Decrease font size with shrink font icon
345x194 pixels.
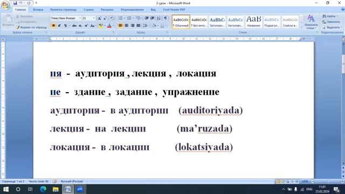(x=105, y=18)
